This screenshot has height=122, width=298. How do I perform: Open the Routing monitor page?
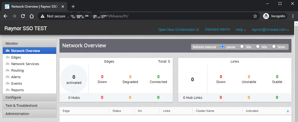pos(17,70)
